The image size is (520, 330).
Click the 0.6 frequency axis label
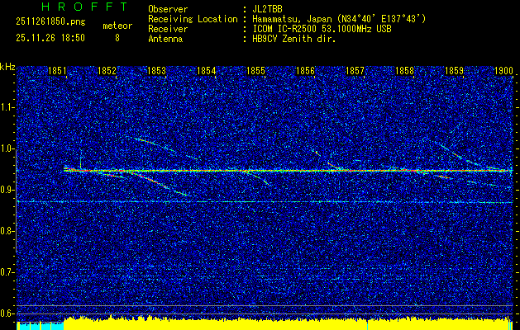tap(7, 313)
